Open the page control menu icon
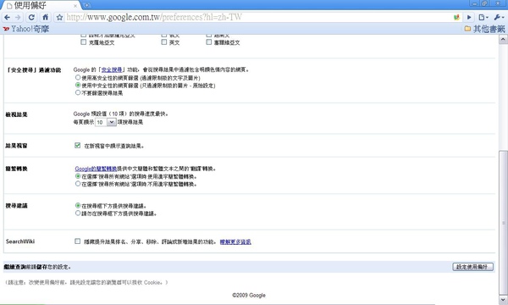 coord(483,18)
